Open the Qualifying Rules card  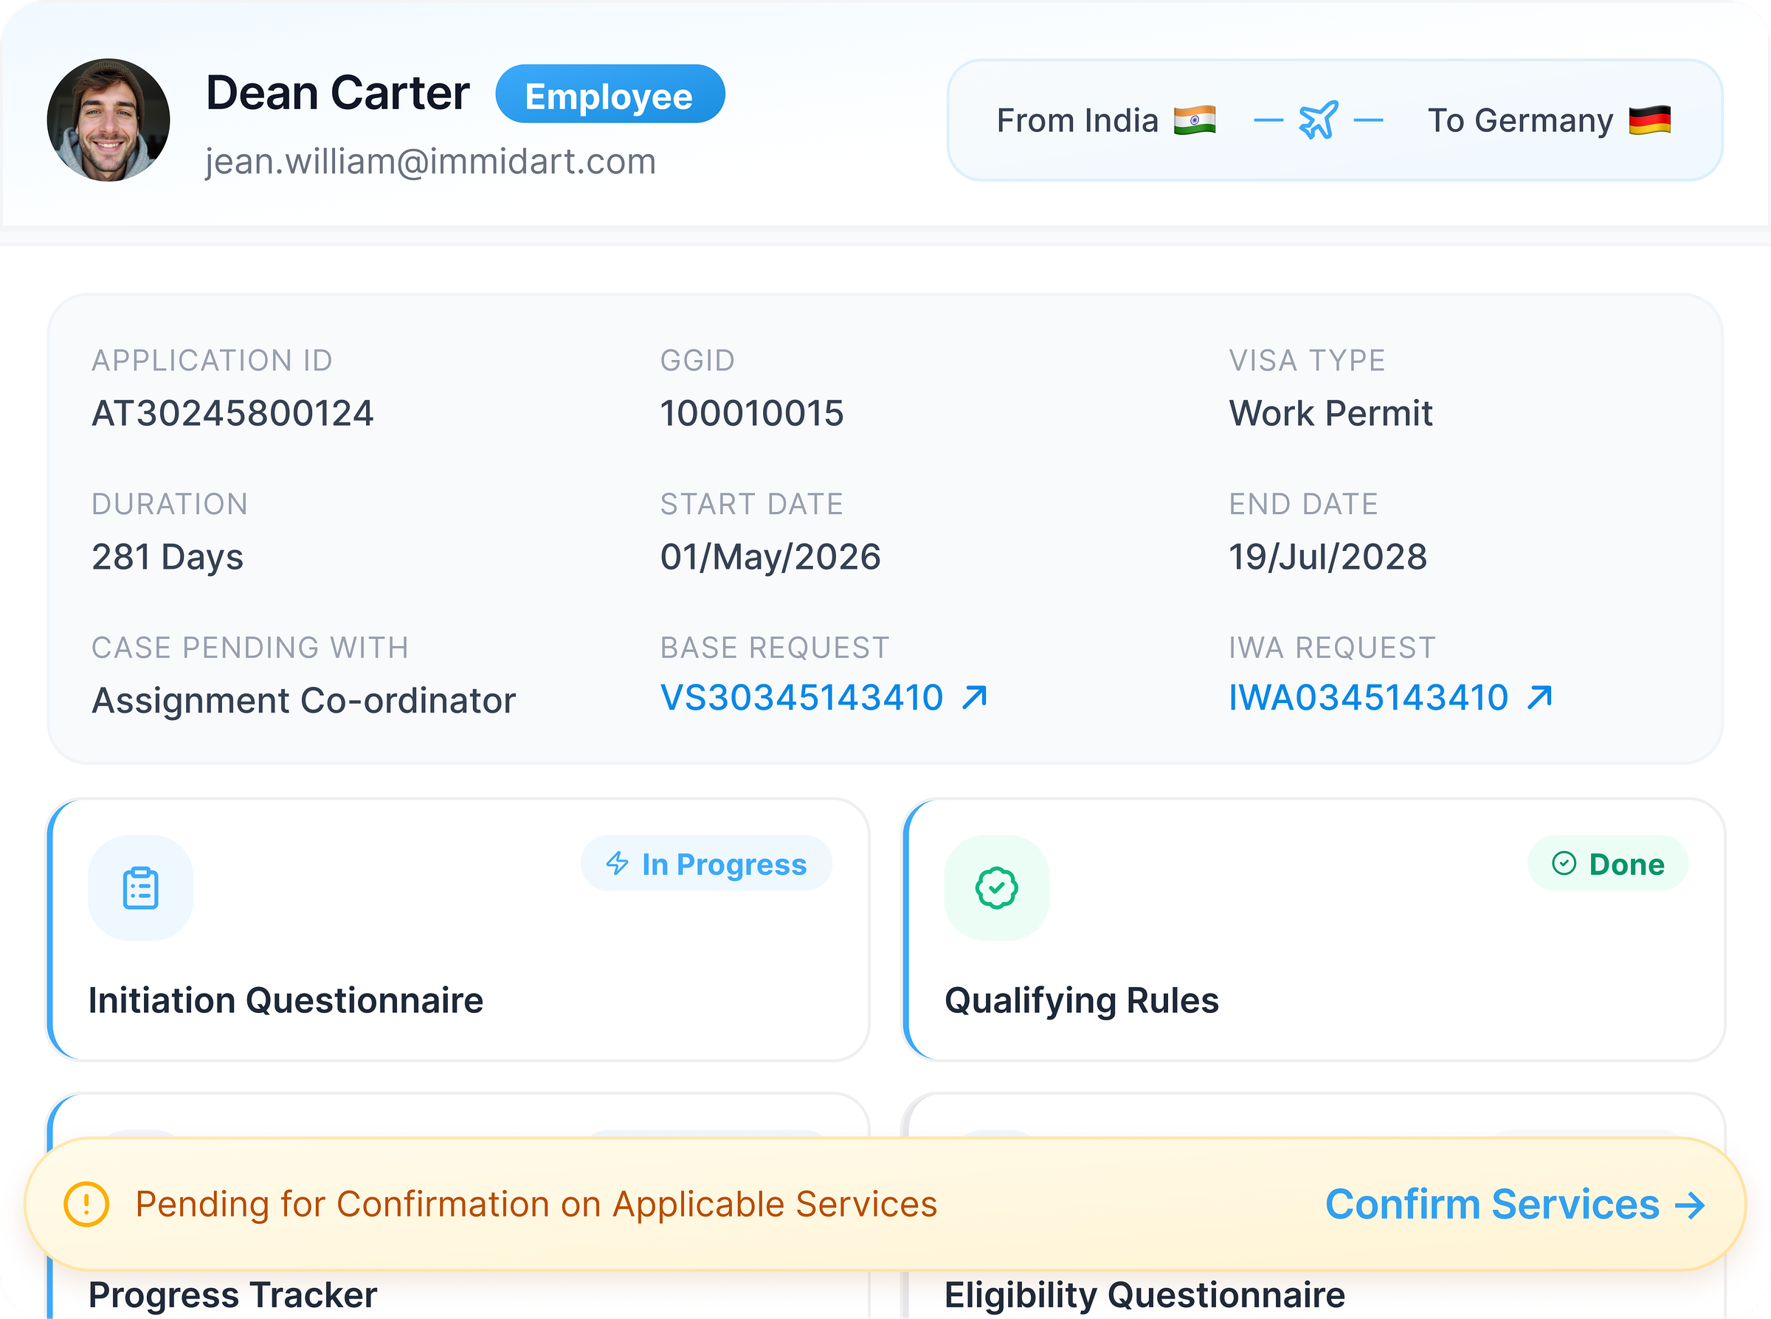point(1314,930)
